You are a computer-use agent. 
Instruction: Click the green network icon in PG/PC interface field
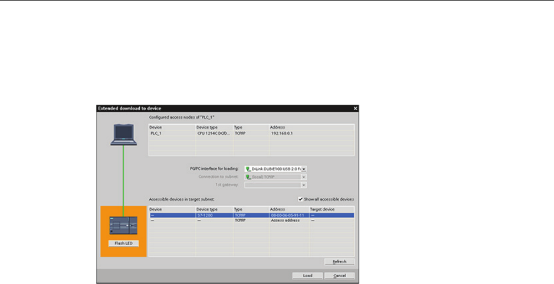click(x=248, y=169)
